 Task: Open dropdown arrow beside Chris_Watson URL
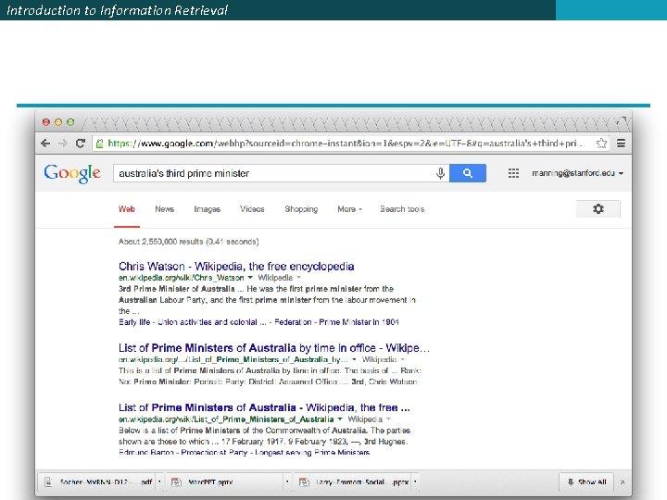point(250,277)
